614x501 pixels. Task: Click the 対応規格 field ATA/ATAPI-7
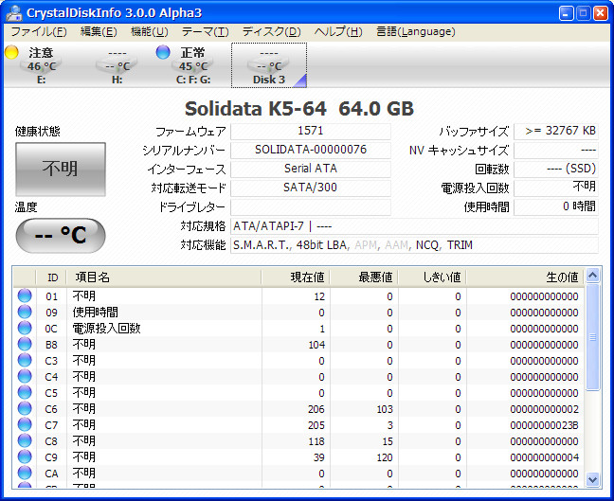(x=414, y=226)
